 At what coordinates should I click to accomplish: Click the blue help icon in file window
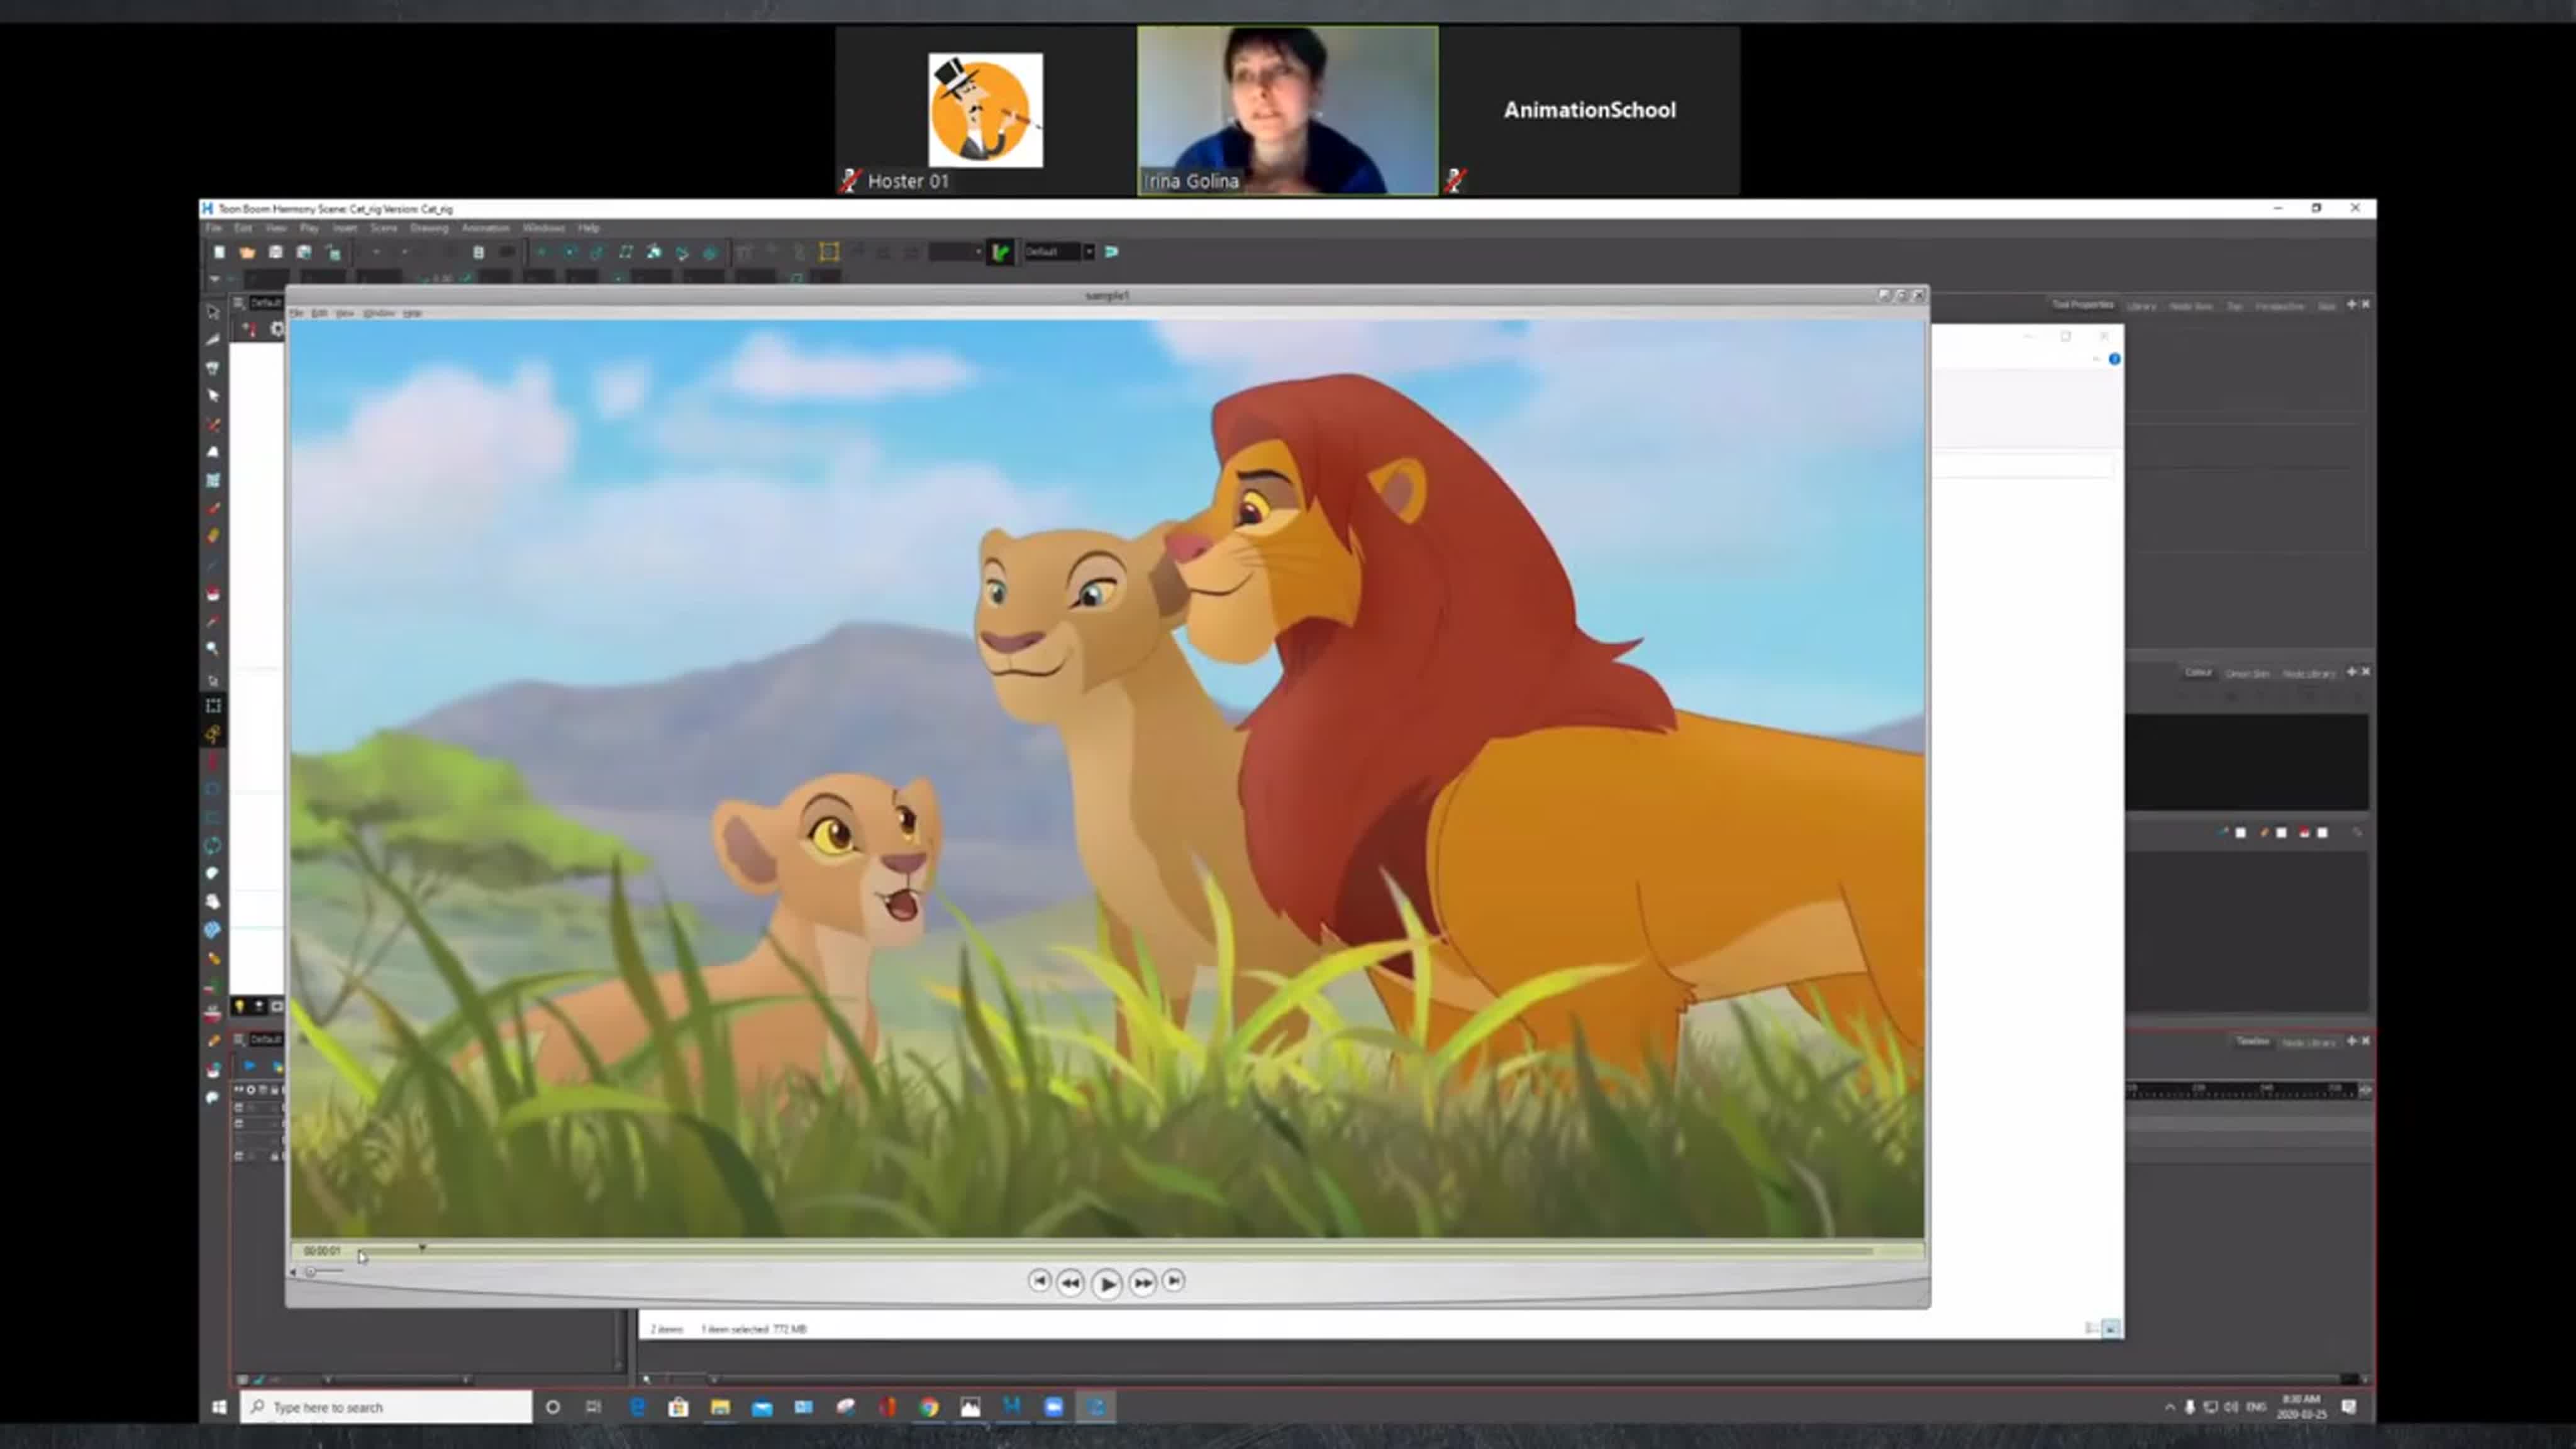tap(2114, 359)
